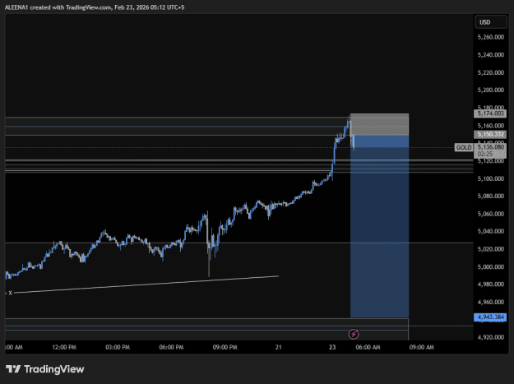Select the gray stop-loss zone of short position

[380, 124]
